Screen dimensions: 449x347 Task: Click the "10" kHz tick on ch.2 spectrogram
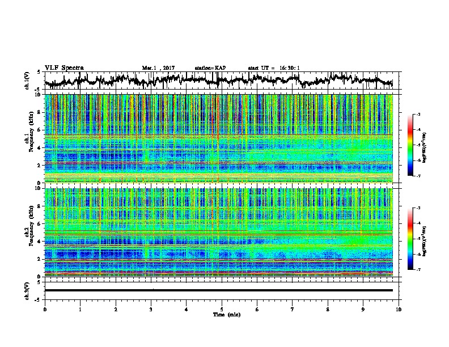click(39, 188)
